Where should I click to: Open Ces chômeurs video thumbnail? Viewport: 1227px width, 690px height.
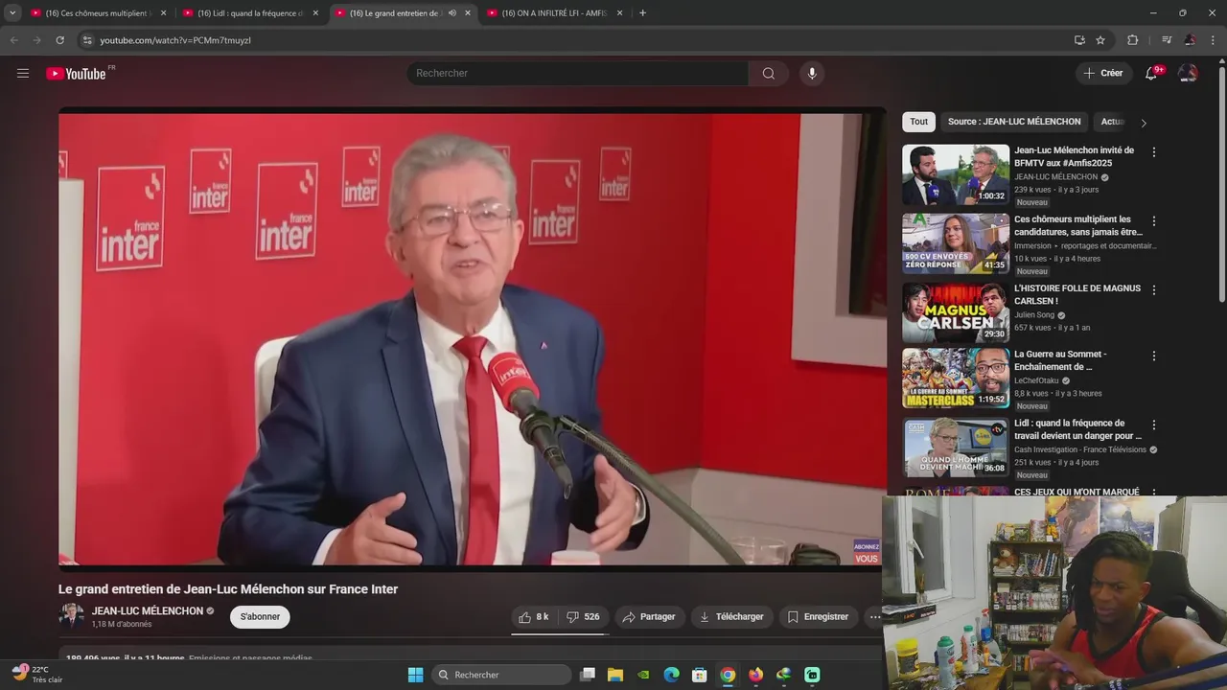pos(956,243)
